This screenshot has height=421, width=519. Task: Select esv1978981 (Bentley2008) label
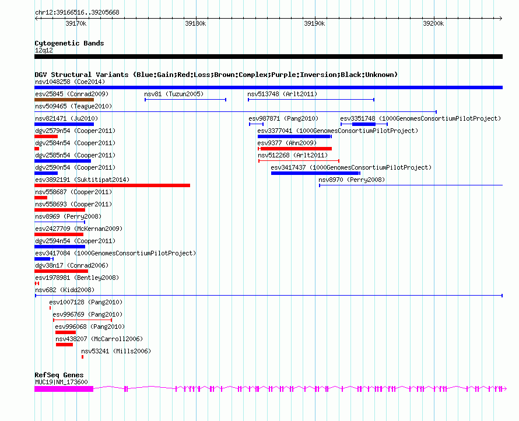tap(77, 278)
